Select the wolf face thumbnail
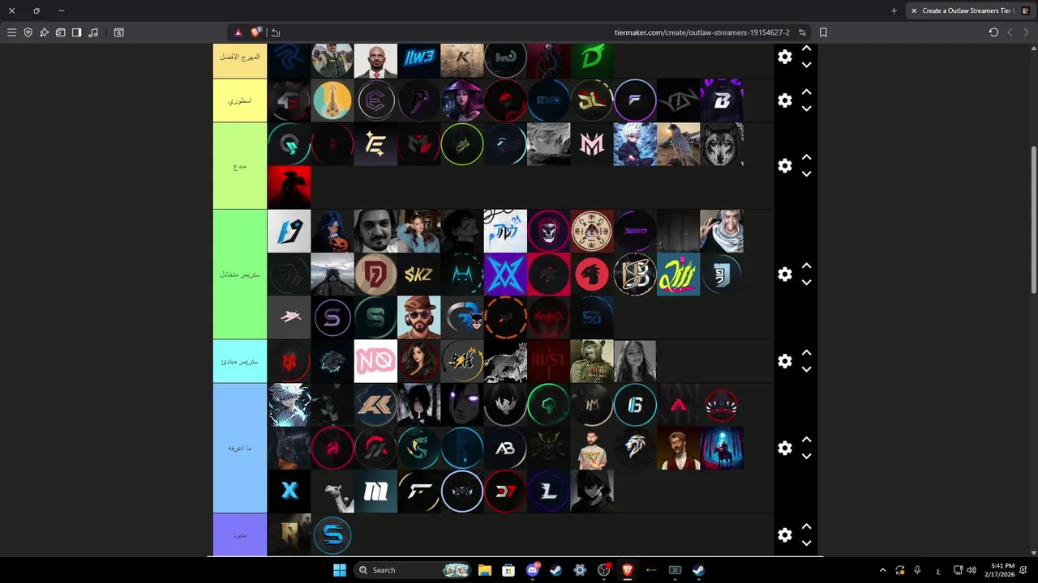 coord(722,144)
